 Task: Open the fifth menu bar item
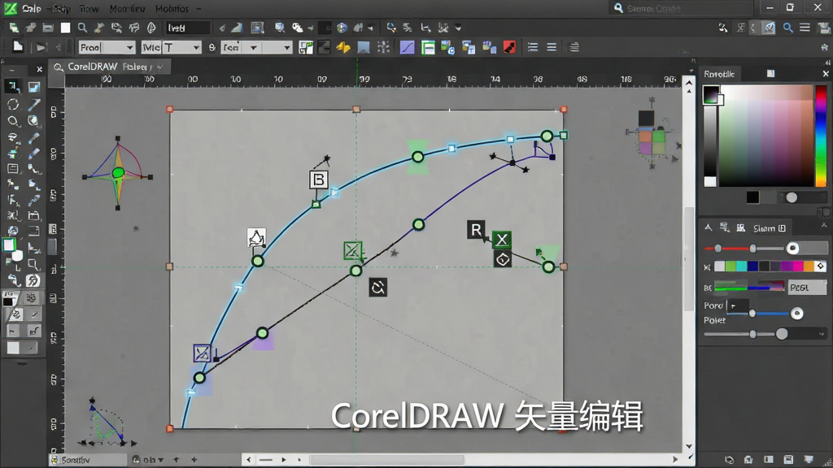tap(172, 8)
